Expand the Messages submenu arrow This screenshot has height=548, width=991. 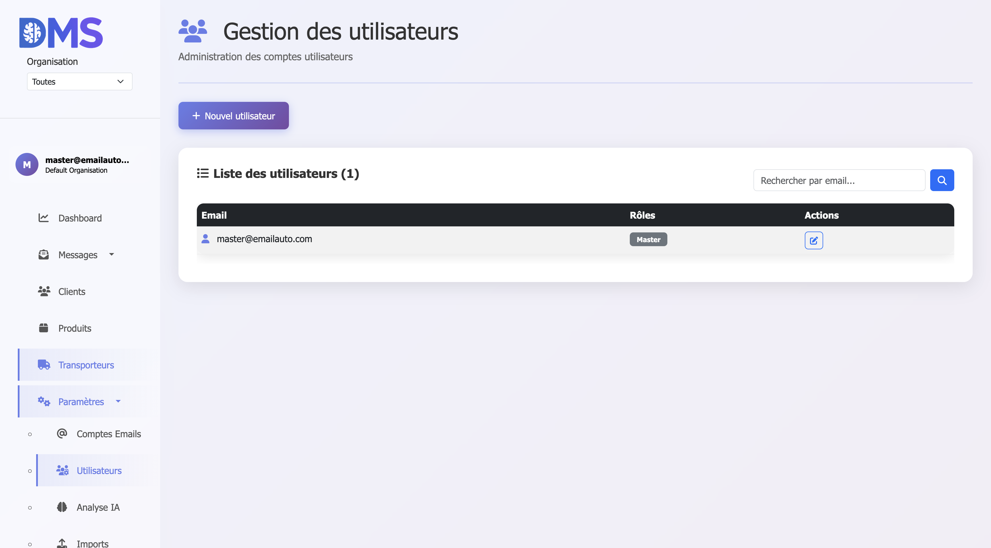pos(112,254)
